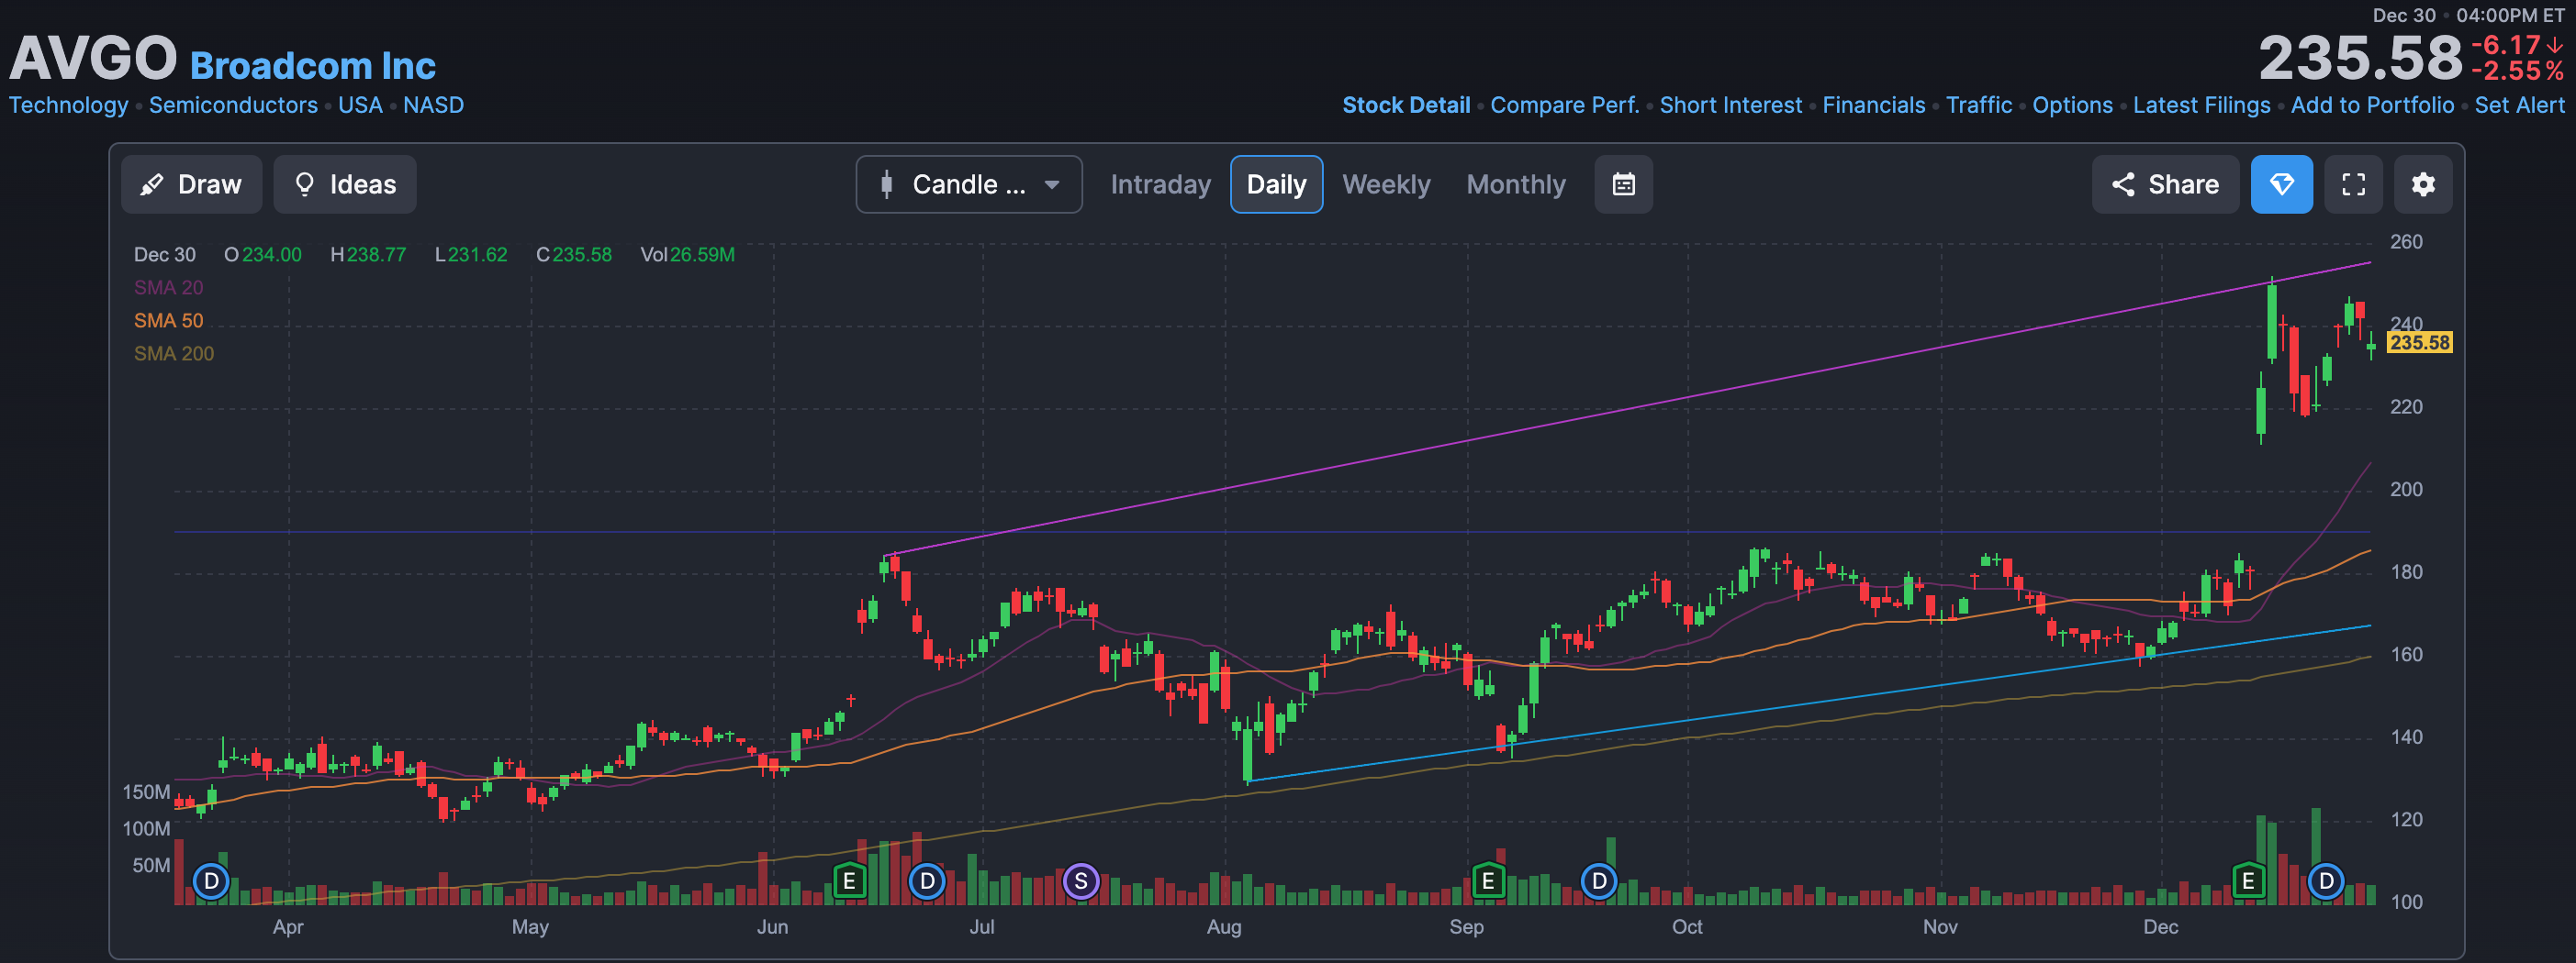Toggle the SMA 200 indicator label
2576x963 pixels.
pyautogui.click(x=173, y=354)
